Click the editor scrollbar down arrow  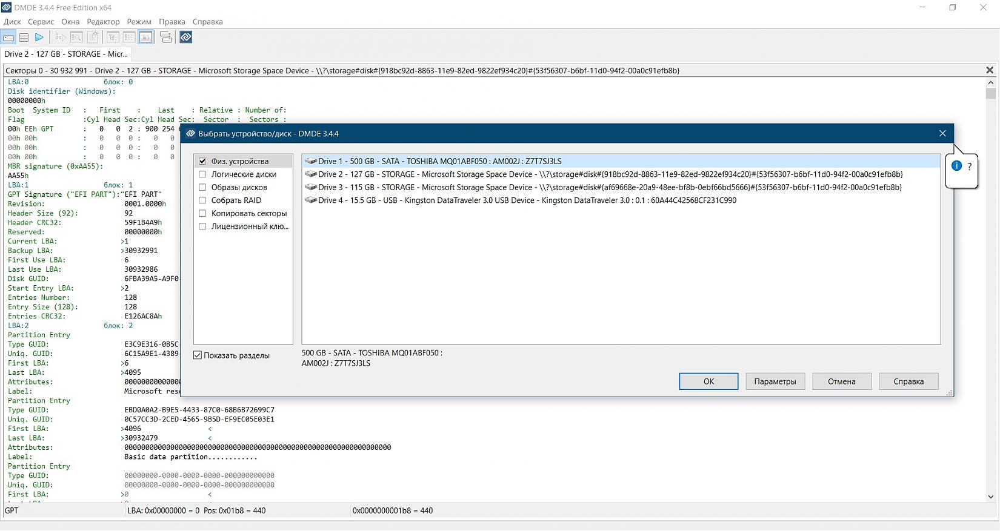pyautogui.click(x=991, y=496)
